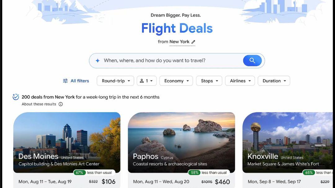Click the blue magnifying glass search button
The width and height of the screenshot is (335, 188).
tap(252, 61)
